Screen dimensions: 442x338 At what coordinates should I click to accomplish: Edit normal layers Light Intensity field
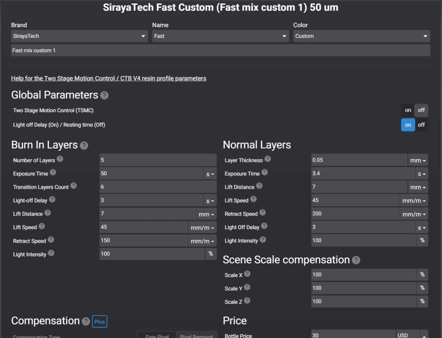click(x=364, y=240)
